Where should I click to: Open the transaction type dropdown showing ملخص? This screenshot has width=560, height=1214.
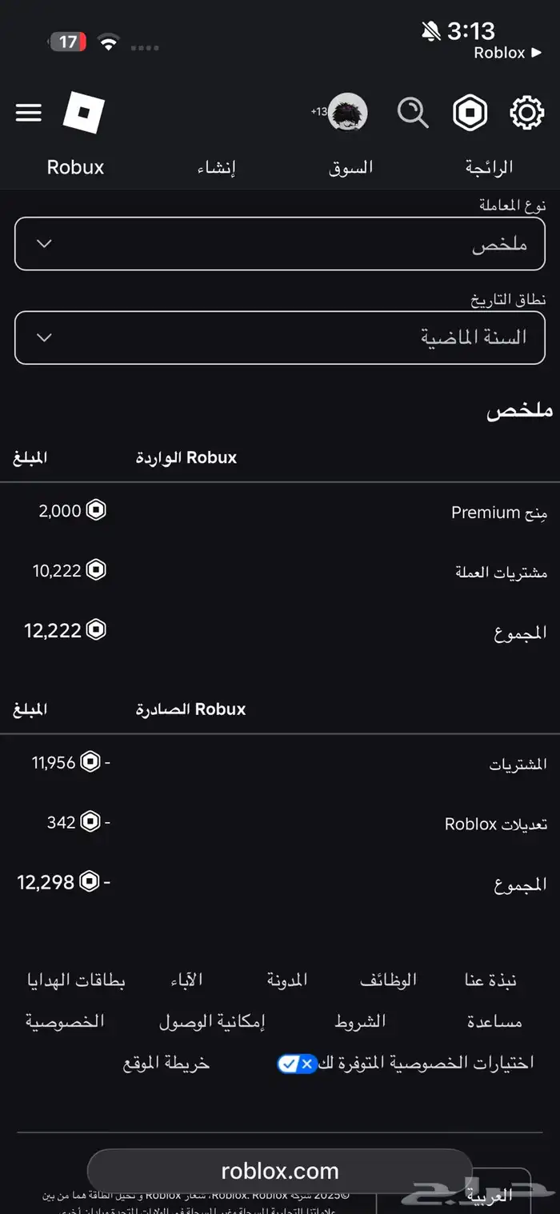coord(279,244)
